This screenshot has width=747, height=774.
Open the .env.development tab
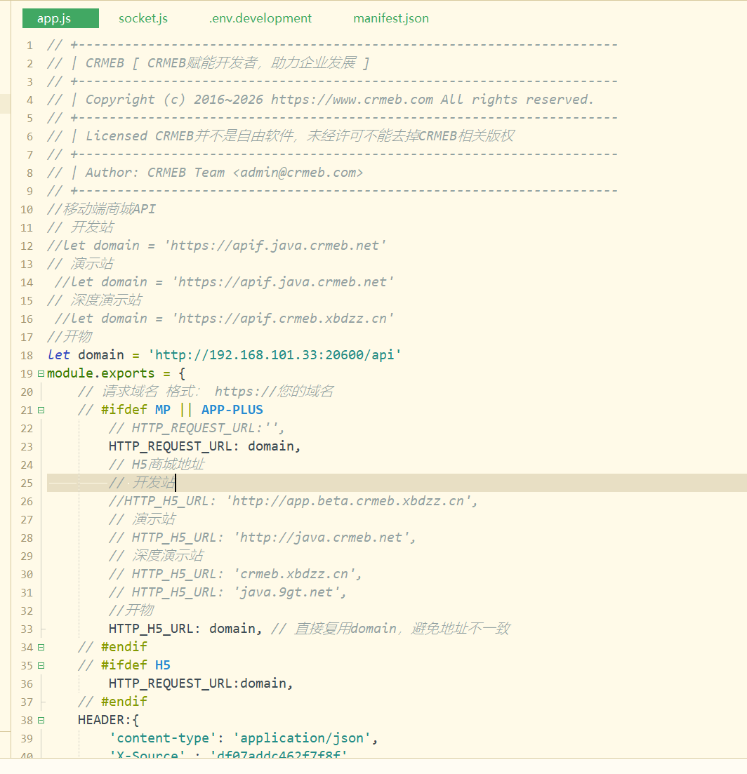click(x=260, y=18)
